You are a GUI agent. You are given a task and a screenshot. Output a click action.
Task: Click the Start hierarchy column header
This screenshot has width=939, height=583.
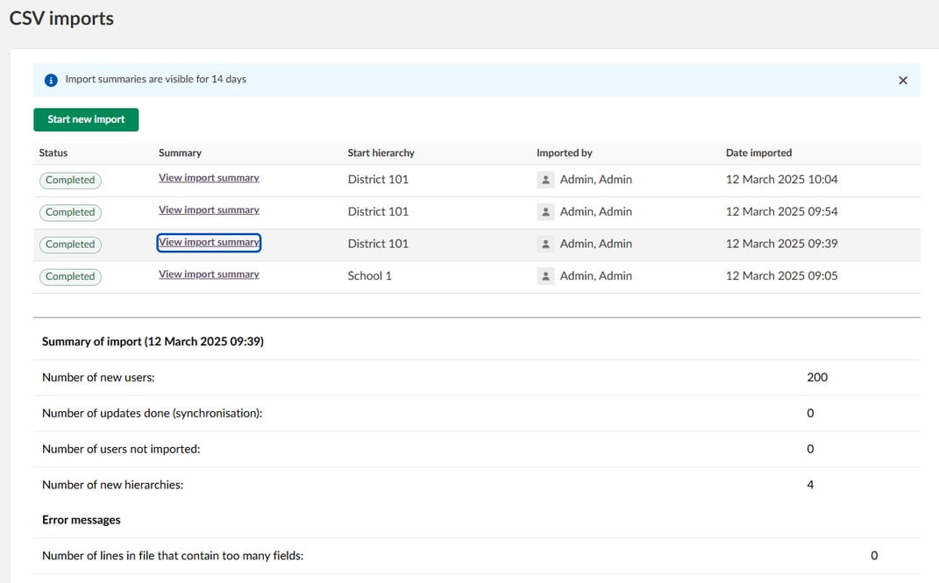pyautogui.click(x=381, y=153)
